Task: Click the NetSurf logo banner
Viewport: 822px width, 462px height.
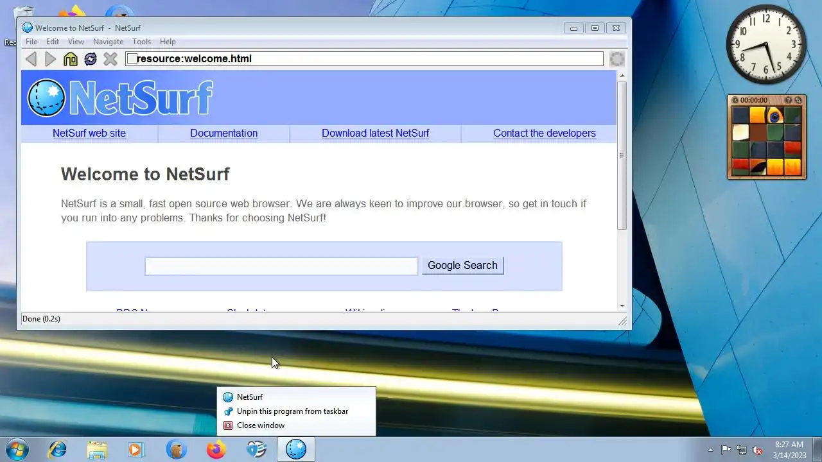Action: pos(120,98)
